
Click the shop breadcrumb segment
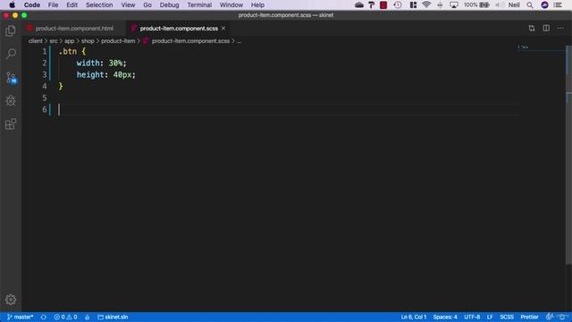coord(88,41)
